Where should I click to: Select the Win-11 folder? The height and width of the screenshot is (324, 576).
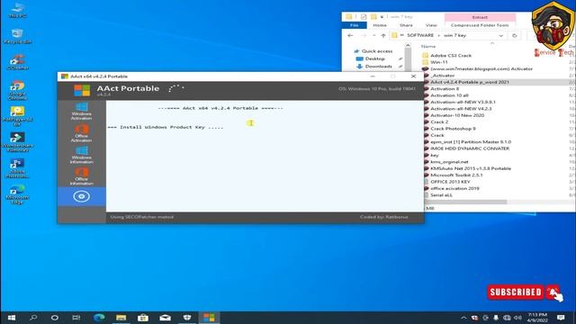click(x=439, y=62)
